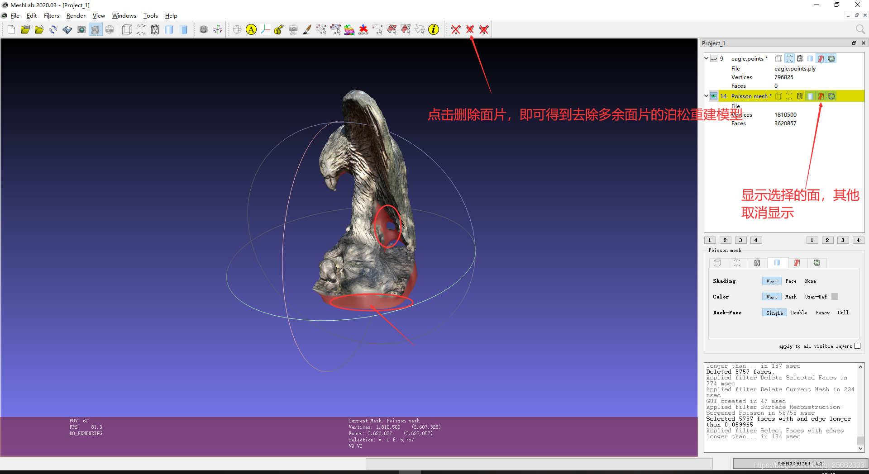Delete selected faces and vertices icon
The height and width of the screenshot is (474, 869).
point(484,30)
